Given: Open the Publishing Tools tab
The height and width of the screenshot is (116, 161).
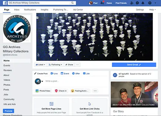Looking at the screenshot, I should tap(61, 10).
